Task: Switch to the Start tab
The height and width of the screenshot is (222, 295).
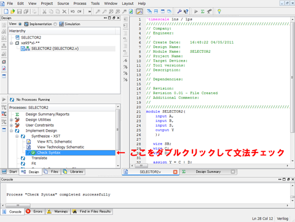Action: click(x=10, y=172)
